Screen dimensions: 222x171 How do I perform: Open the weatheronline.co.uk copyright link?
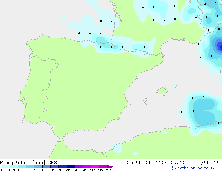193,168
